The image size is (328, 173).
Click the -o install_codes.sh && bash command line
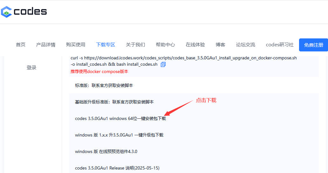(x=114, y=64)
